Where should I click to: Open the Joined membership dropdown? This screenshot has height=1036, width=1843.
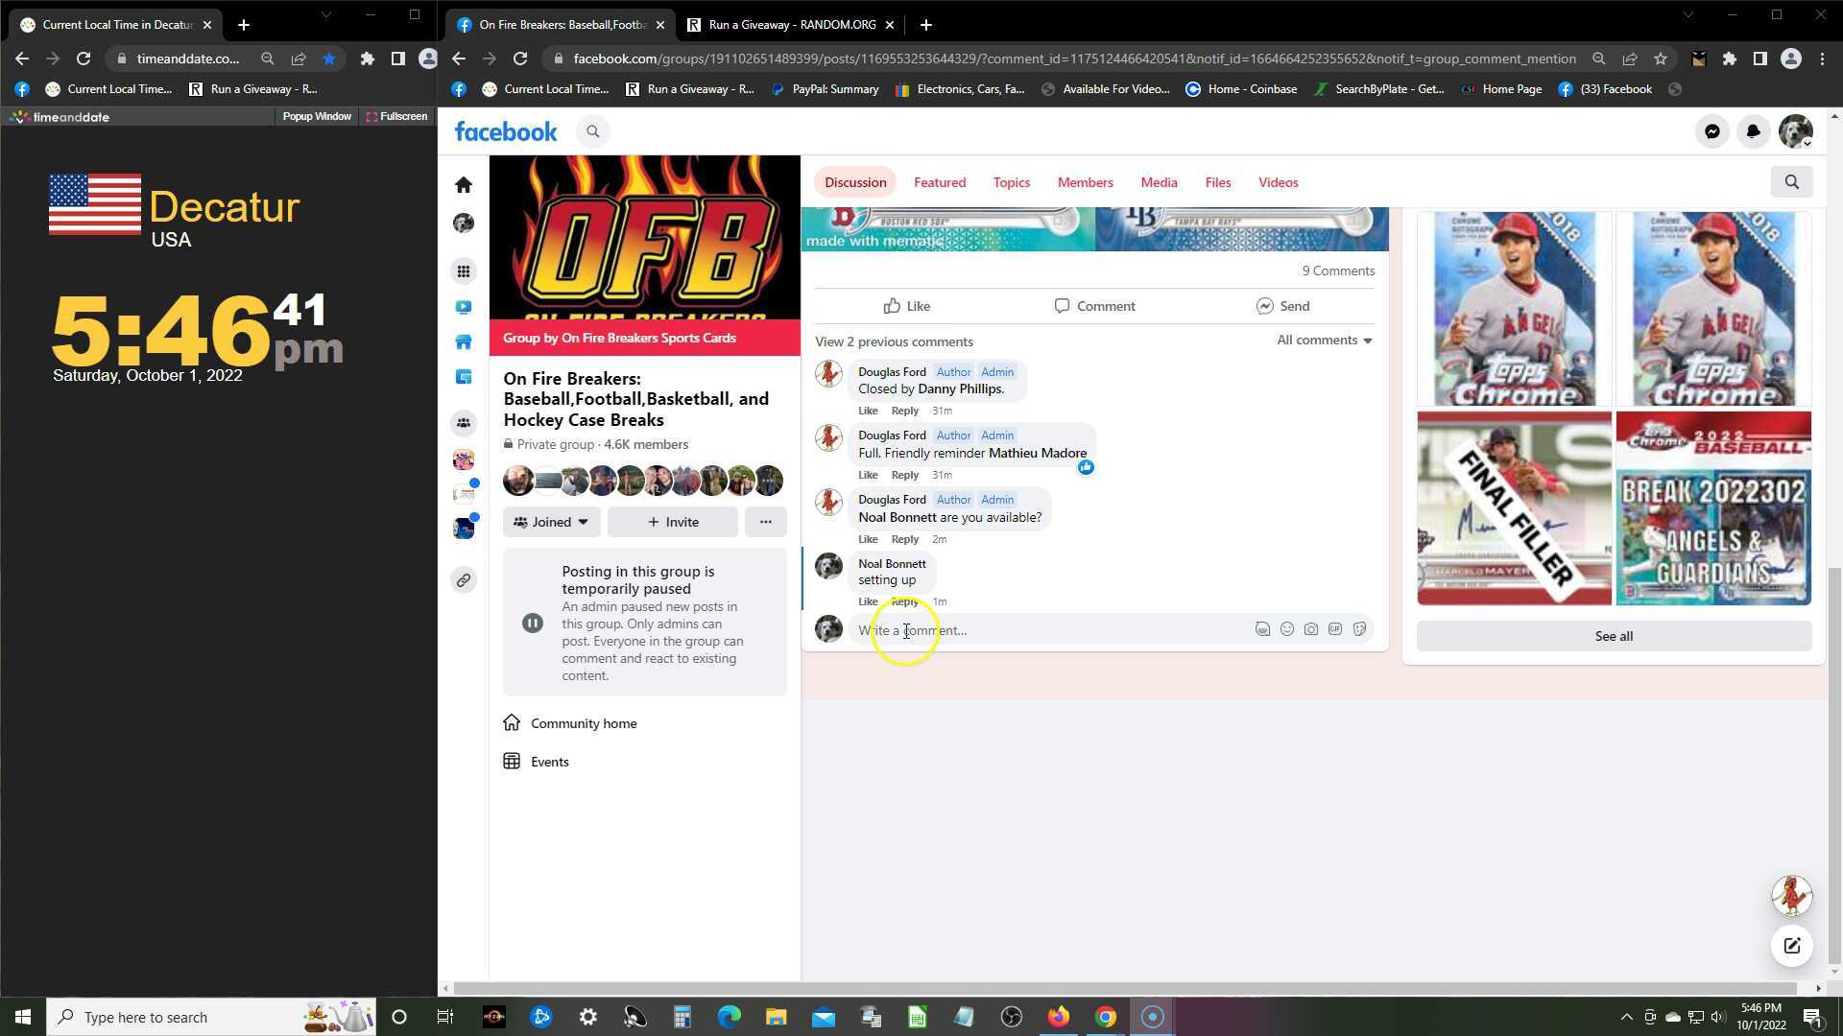(551, 522)
